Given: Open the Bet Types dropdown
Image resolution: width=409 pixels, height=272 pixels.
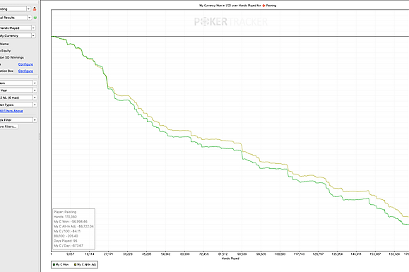Looking at the screenshot, I should click(35, 105).
